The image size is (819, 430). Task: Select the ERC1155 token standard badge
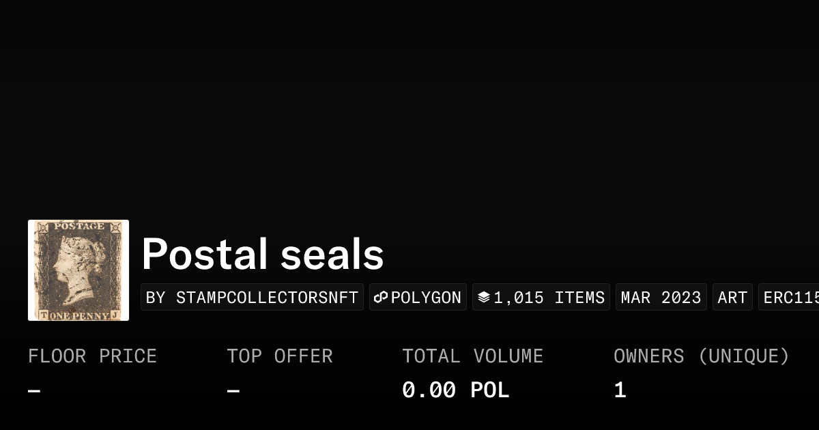(792, 297)
